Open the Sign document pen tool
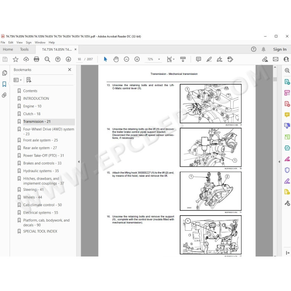Screen dimensions: 291x291 [219, 59]
